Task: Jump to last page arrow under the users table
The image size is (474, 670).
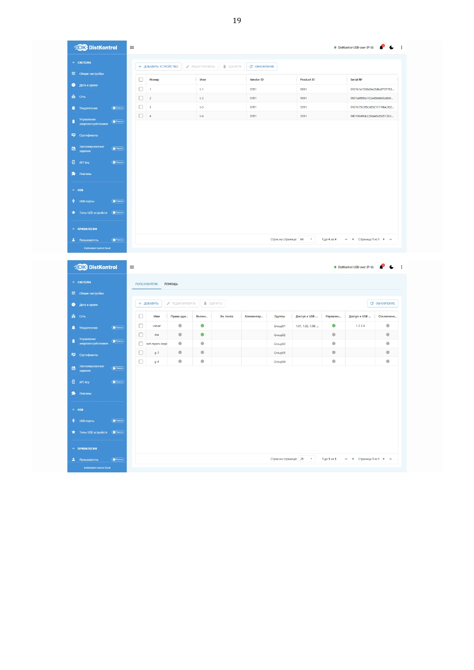Action: pos(391,459)
